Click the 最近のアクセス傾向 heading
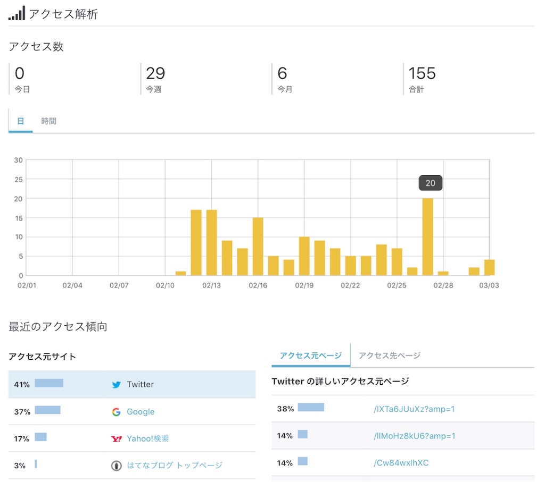Viewport: 545px width, 482px height. point(57,326)
